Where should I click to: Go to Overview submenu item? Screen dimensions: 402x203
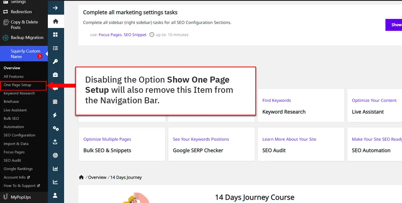pyautogui.click(x=12, y=68)
